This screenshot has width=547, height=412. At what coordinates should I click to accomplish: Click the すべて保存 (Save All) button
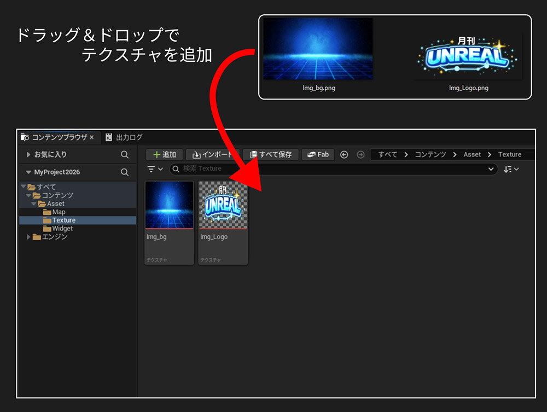click(x=271, y=155)
